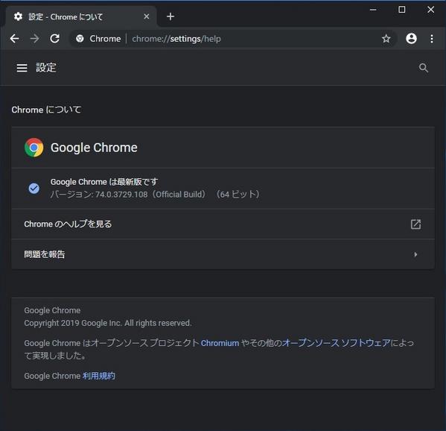This screenshot has width=446, height=431.
Task: Click the Chrome site info chip in address bar
Action: coord(98,39)
